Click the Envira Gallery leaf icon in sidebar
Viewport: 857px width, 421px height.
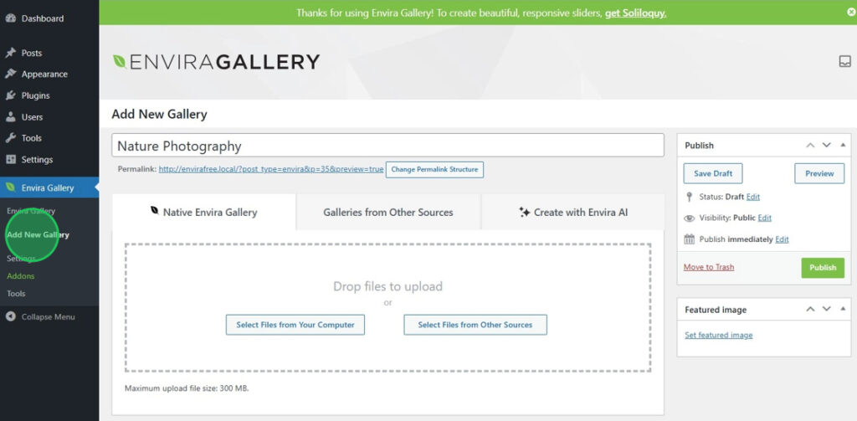pyautogui.click(x=10, y=187)
